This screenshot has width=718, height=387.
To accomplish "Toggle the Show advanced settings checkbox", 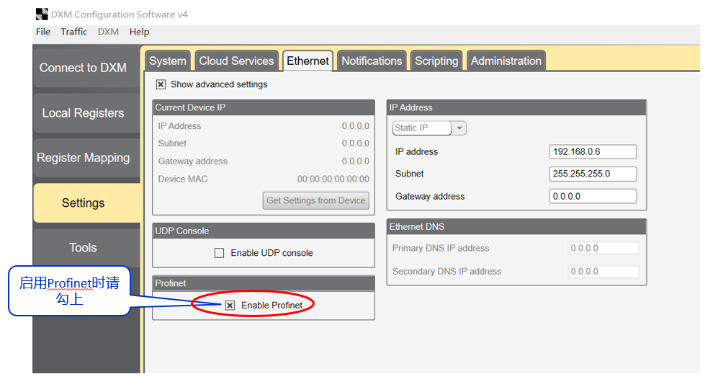I will [x=161, y=84].
